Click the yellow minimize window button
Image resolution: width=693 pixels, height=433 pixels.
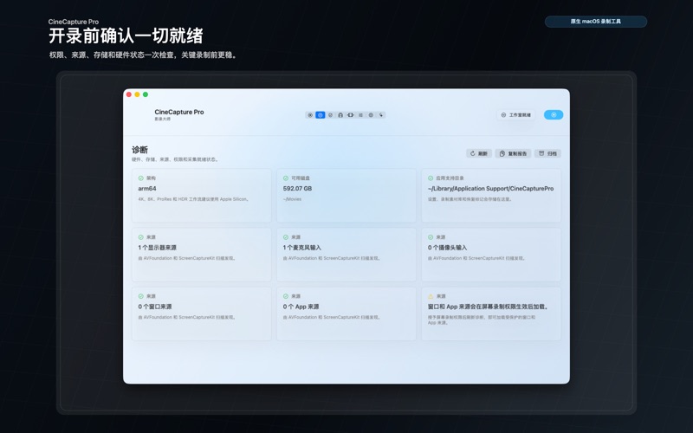(x=137, y=94)
